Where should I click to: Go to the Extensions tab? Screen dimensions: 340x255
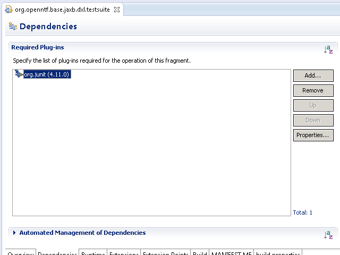click(123, 253)
